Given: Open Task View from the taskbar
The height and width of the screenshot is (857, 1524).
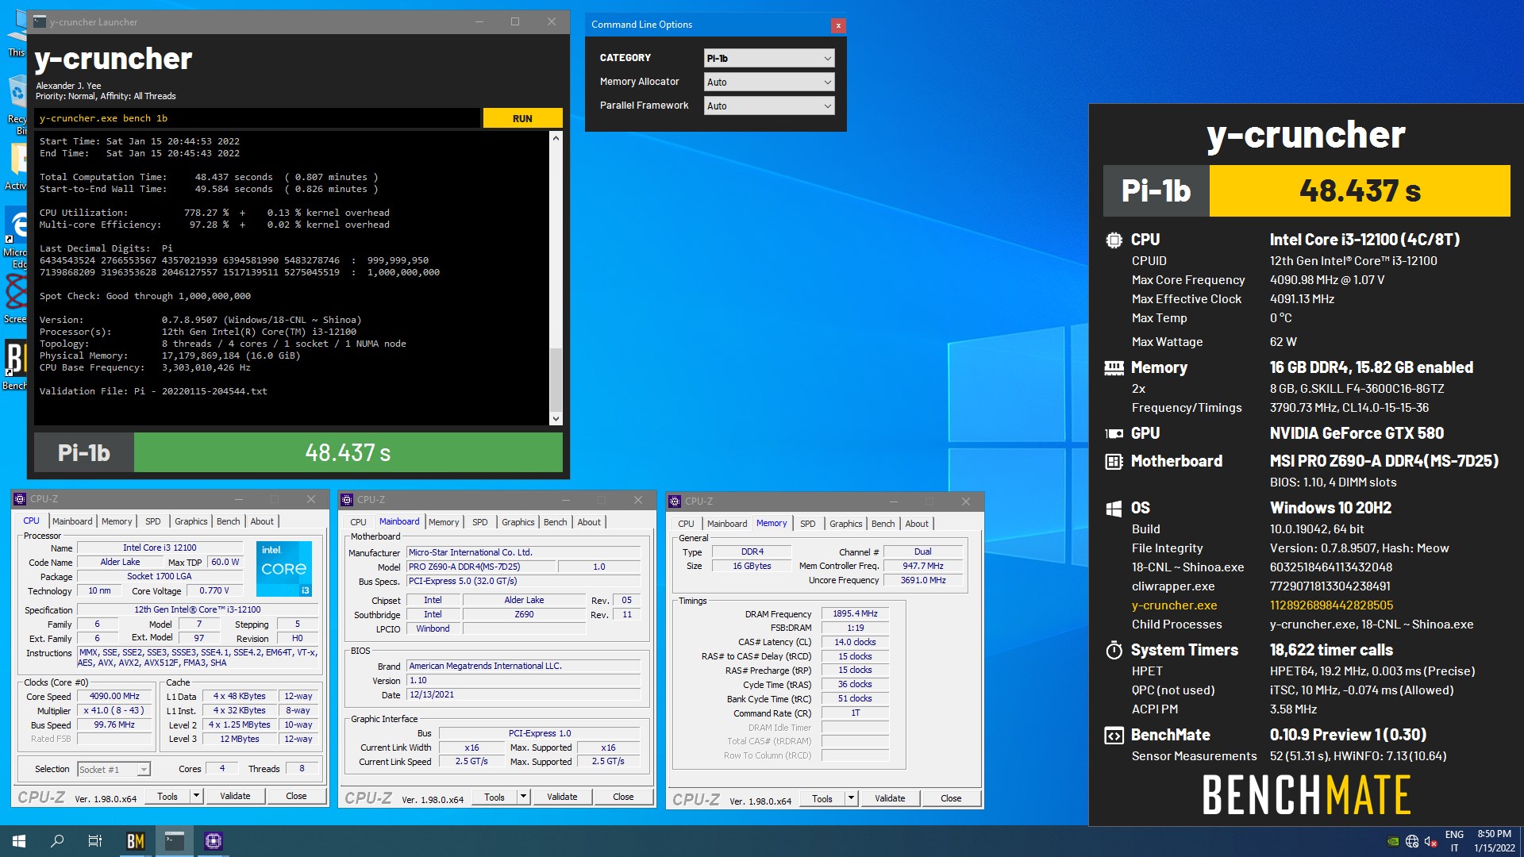Looking at the screenshot, I should point(95,841).
